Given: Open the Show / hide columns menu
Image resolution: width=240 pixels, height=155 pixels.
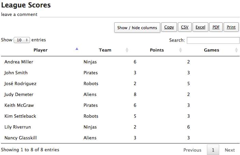Looking at the screenshot, I should (137, 28).
